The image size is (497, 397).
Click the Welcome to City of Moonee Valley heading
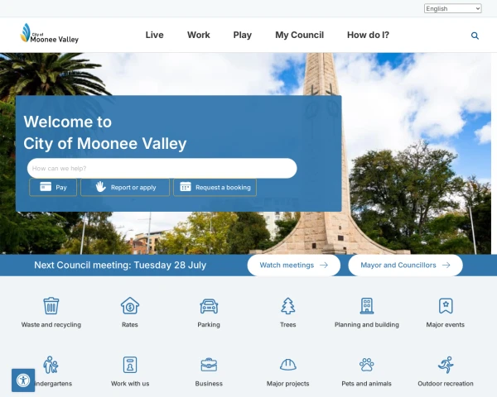click(x=105, y=132)
